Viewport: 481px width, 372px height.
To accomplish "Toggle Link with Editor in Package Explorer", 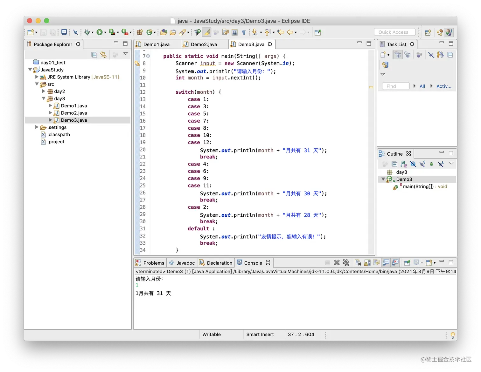I will (x=103, y=55).
